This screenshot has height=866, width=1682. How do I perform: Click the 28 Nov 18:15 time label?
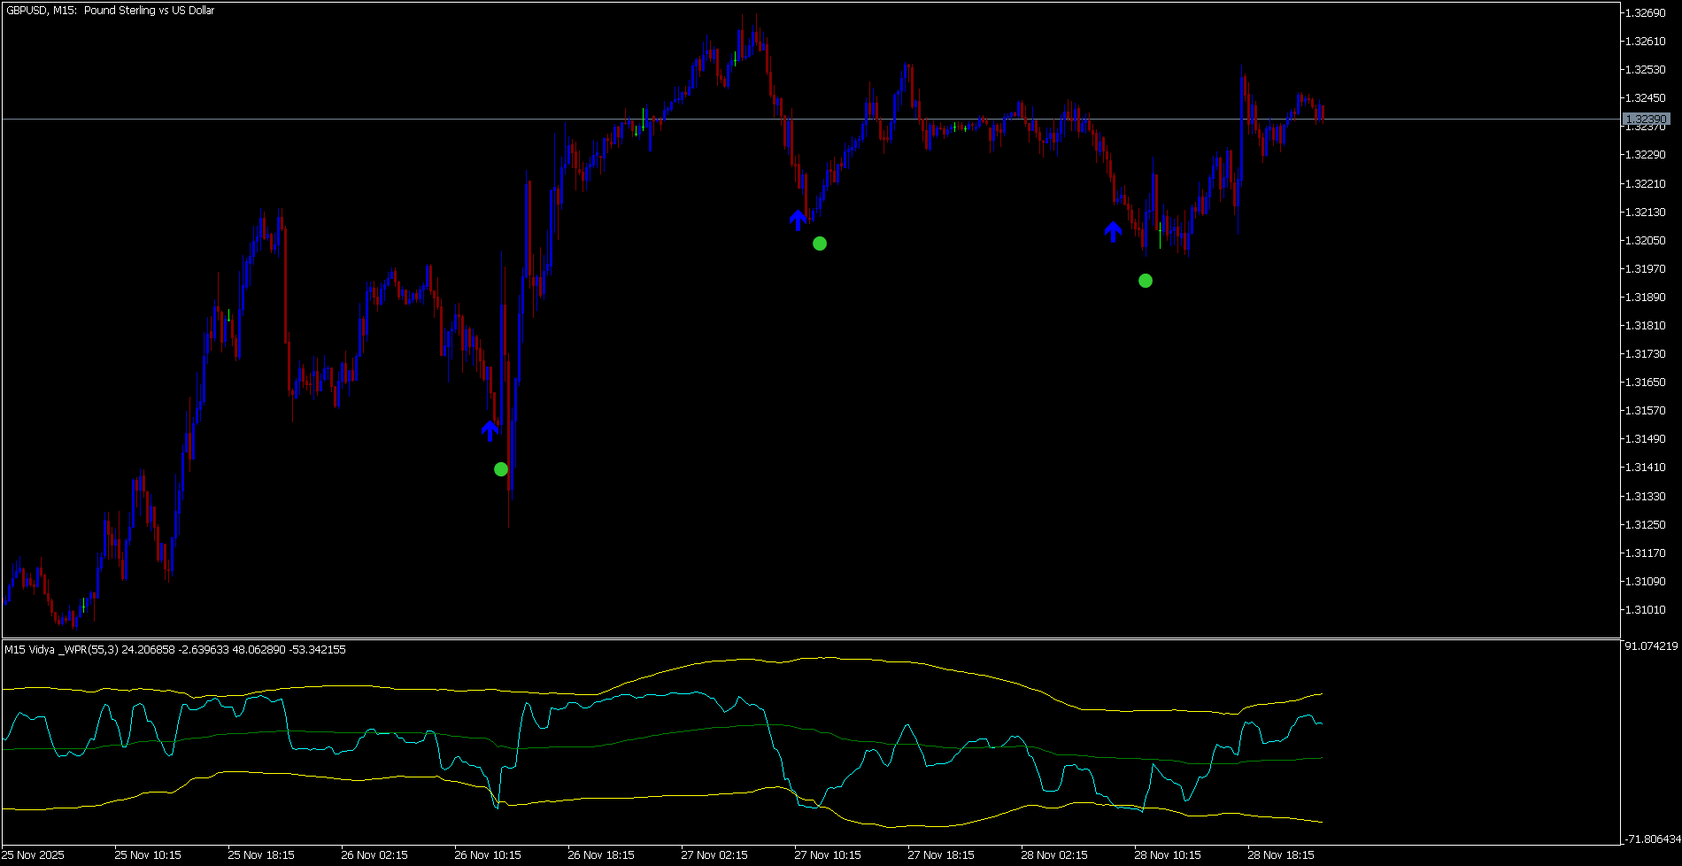1281,855
